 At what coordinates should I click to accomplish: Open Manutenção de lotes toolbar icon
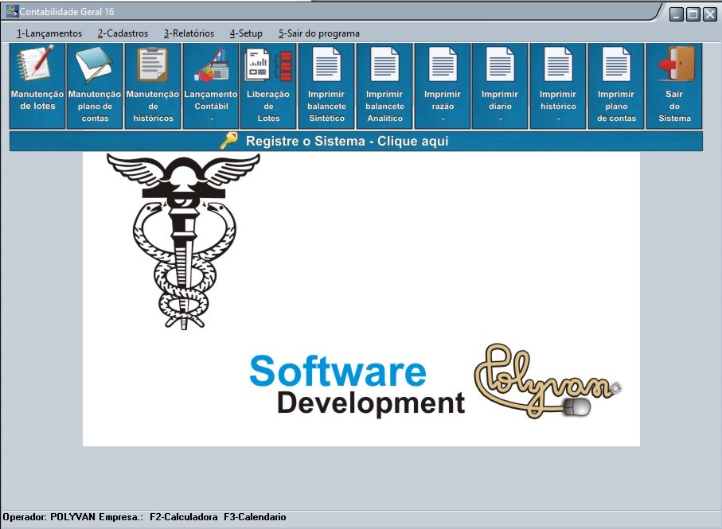pyautogui.click(x=37, y=86)
